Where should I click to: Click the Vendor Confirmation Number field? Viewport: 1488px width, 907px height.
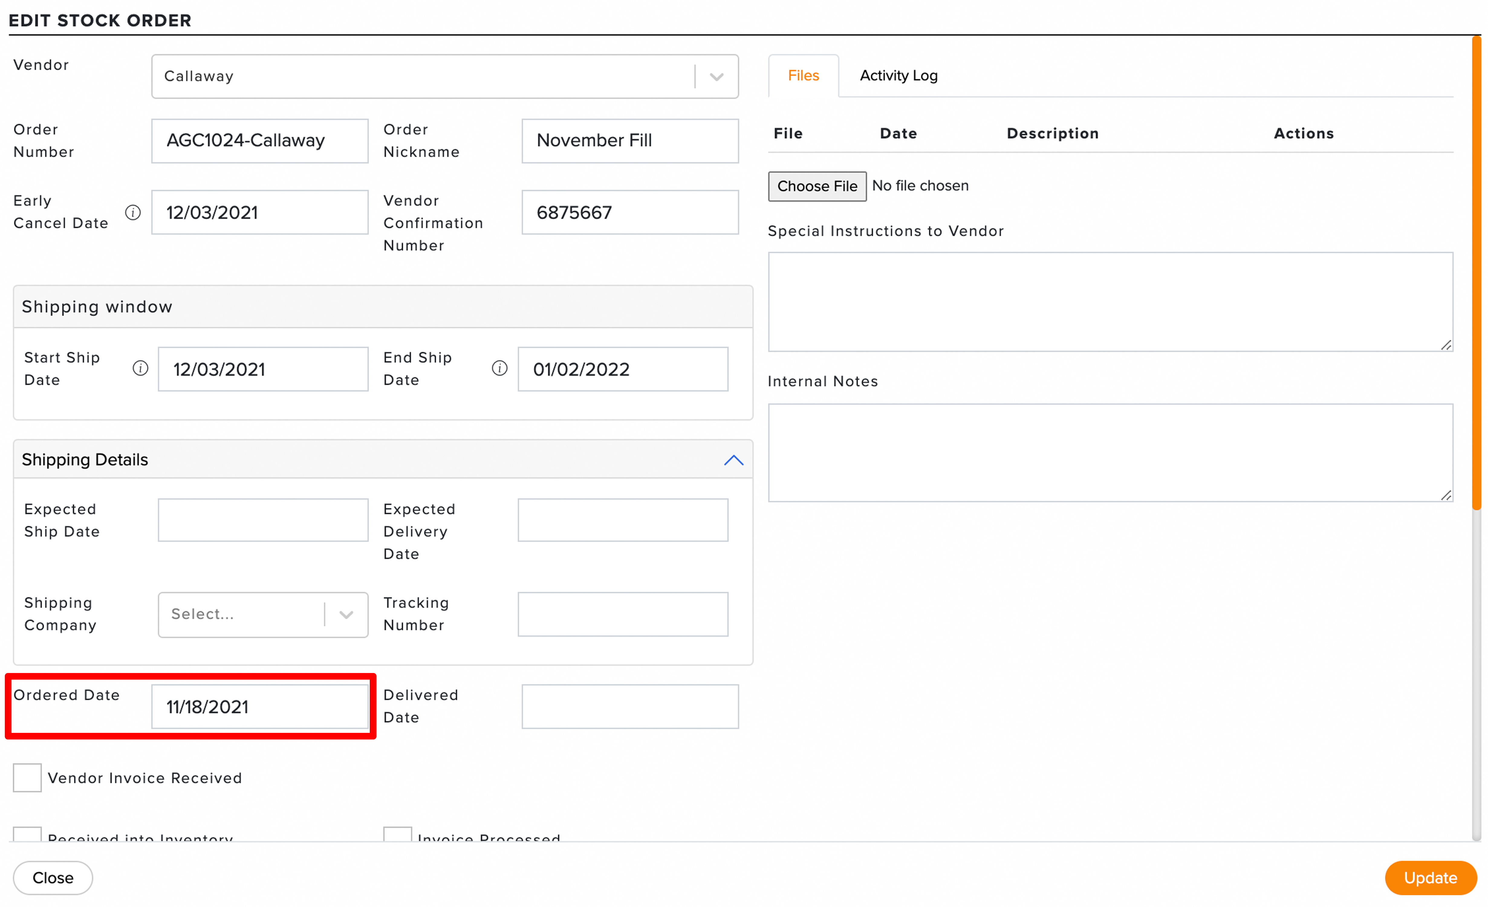click(630, 213)
